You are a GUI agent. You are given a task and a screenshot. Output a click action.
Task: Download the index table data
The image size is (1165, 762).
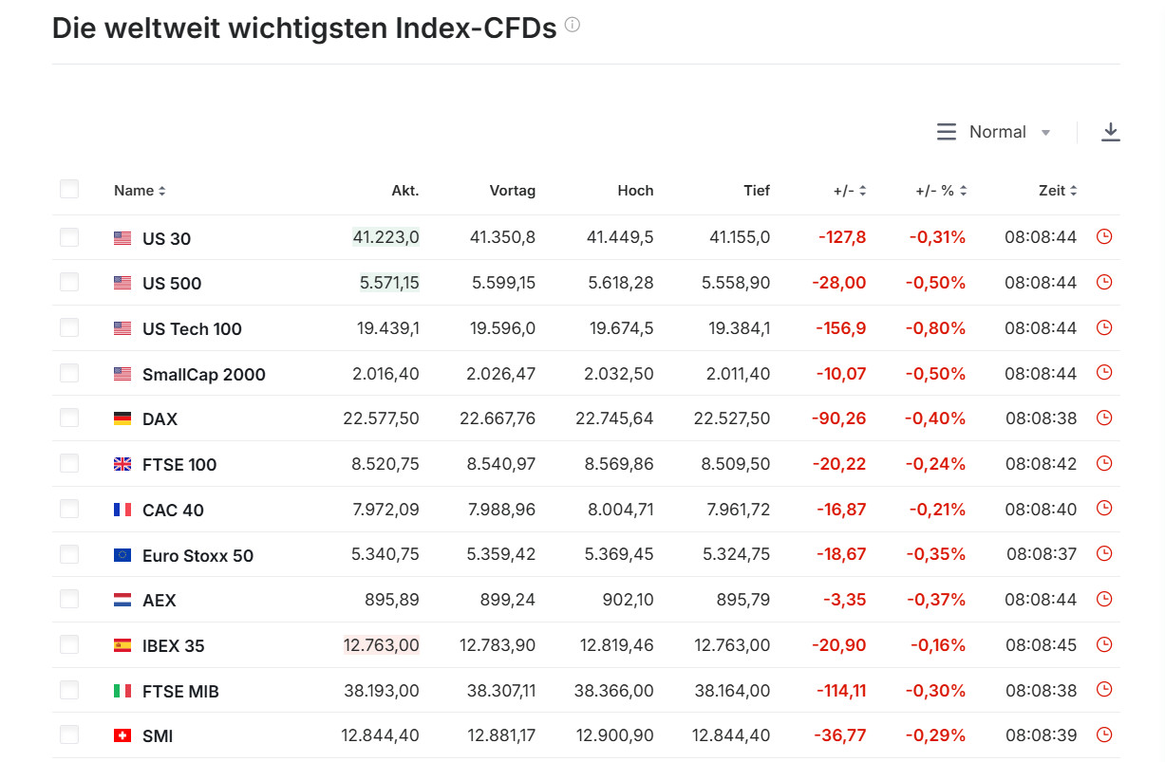click(1110, 132)
